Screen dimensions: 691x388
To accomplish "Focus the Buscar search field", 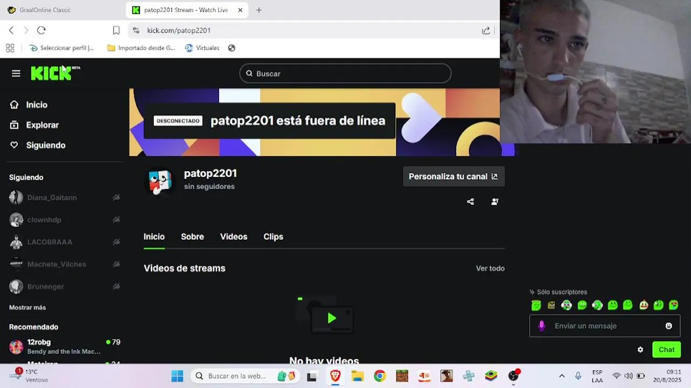I will point(345,74).
